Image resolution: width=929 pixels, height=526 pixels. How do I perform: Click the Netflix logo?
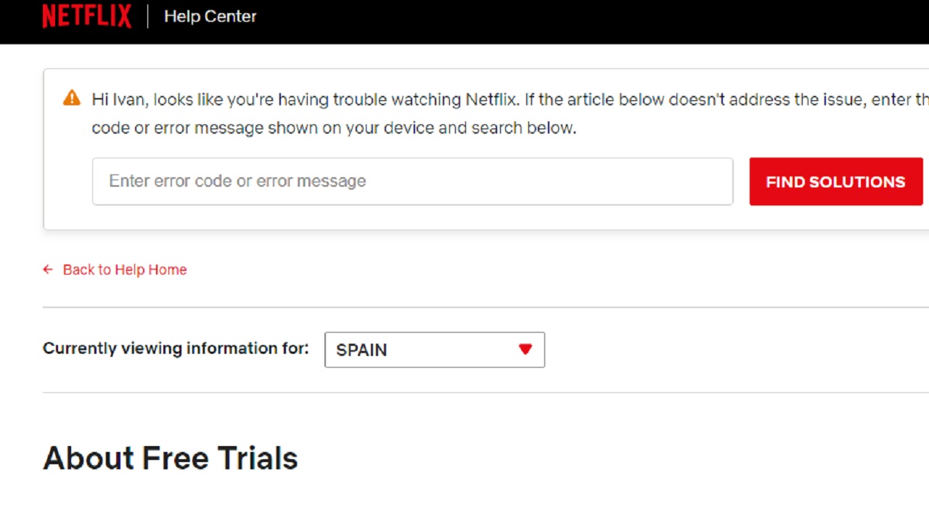point(86,16)
